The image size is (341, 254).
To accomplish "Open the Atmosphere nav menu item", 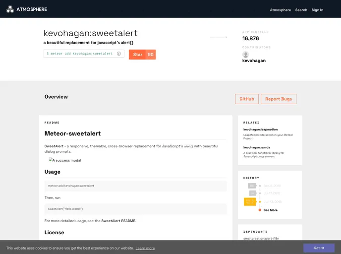I will pyautogui.click(x=281, y=10).
